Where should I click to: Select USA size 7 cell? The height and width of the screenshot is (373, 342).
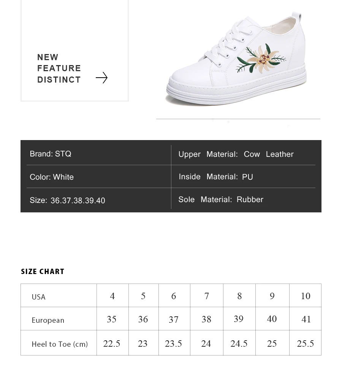[206, 296]
